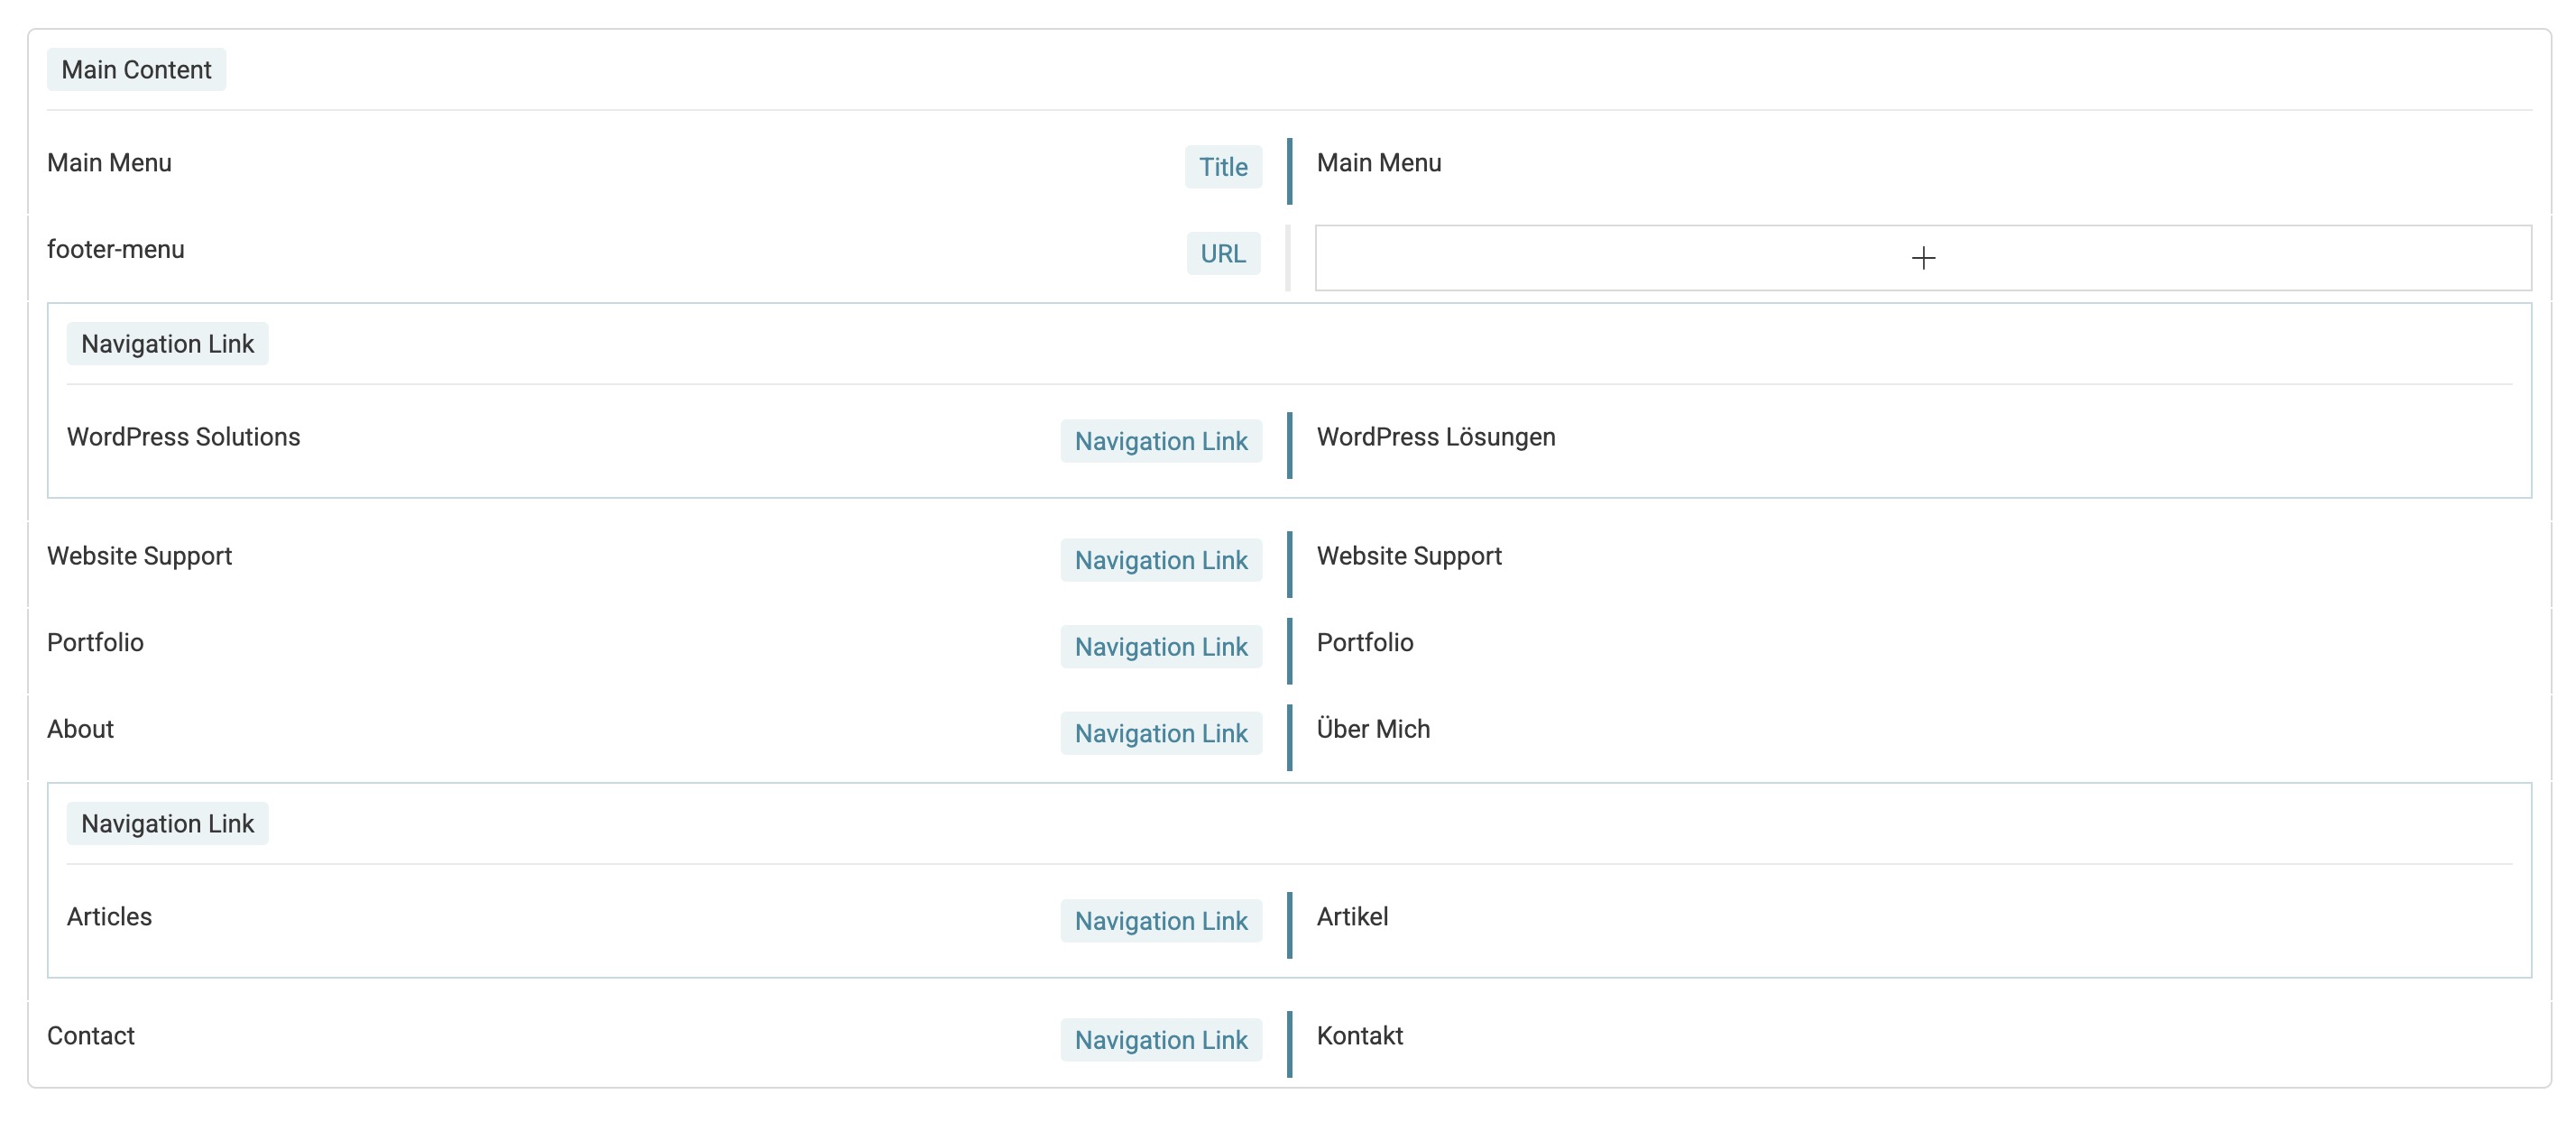Image resolution: width=2576 pixels, height=1122 pixels.
Task: Click the Website Support translation text
Action: [x=1408, y=556]
